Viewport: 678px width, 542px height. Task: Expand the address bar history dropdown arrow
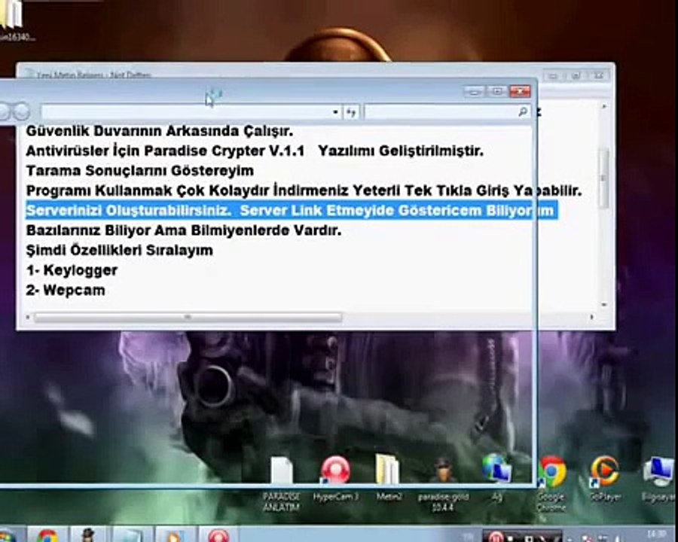[x=335, y=112]
